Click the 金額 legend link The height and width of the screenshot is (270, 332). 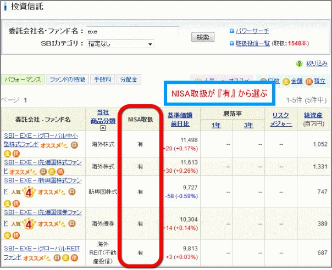pos(297,81)
